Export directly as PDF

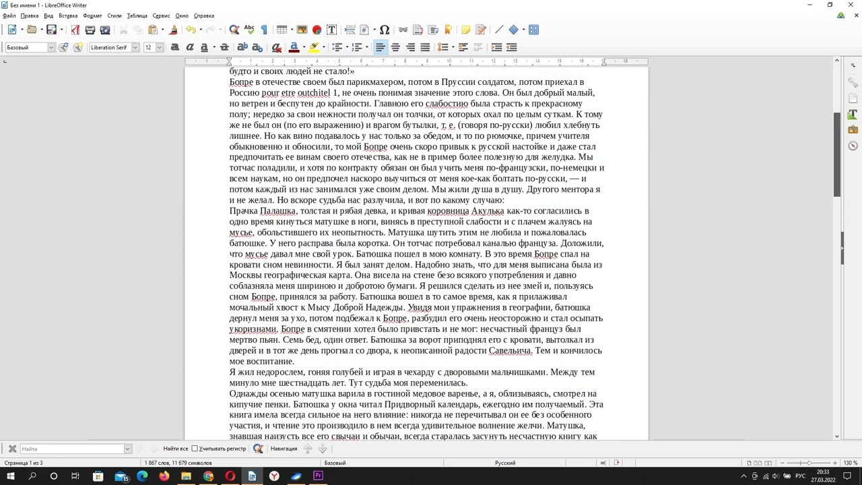[x=75, y=30]
